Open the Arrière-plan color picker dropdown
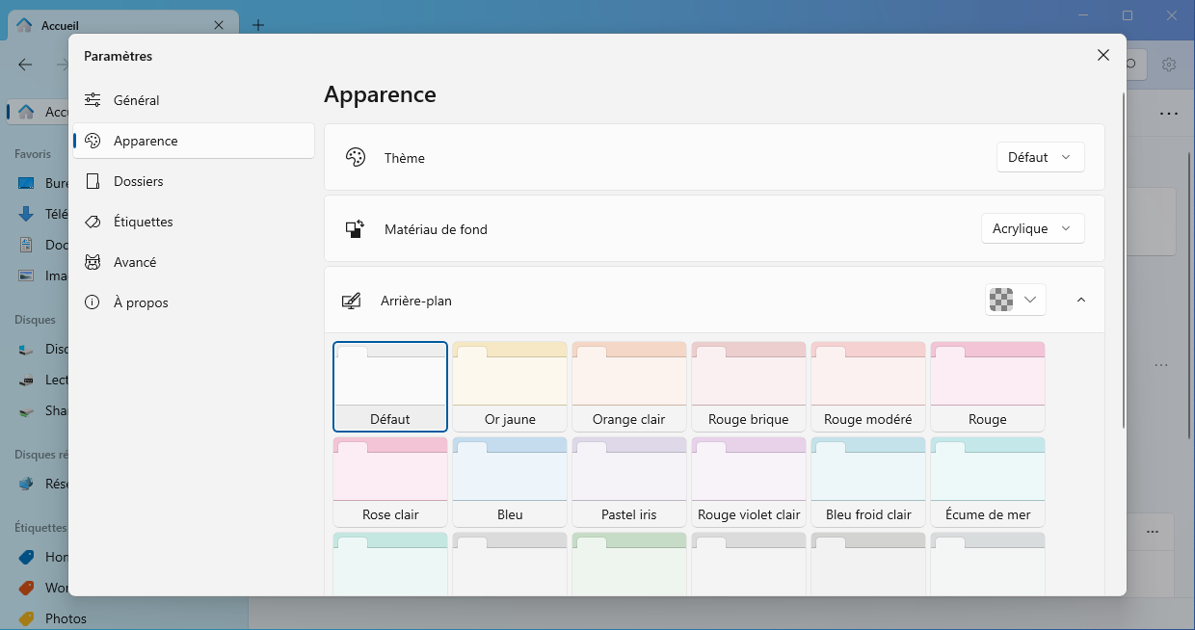This screenshot has width=1195, height=630. tap(1016, 301)
